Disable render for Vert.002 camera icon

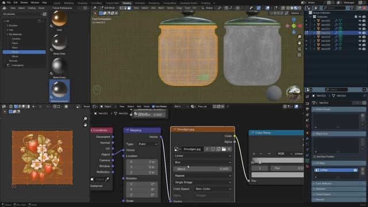click(364, 25)
